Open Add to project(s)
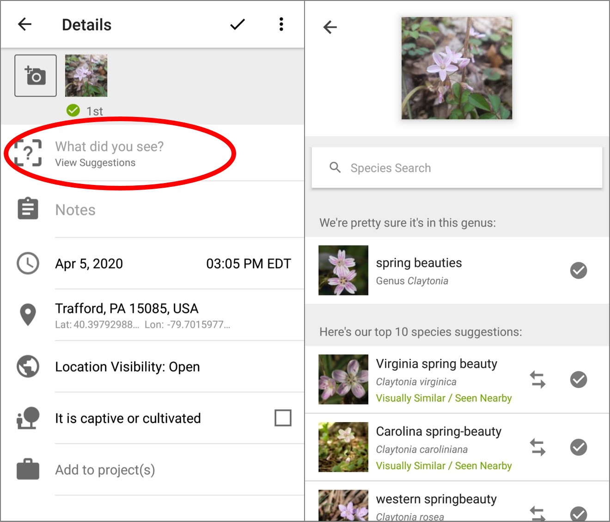Screen dimensions: 610x522 tap(105, 470)
